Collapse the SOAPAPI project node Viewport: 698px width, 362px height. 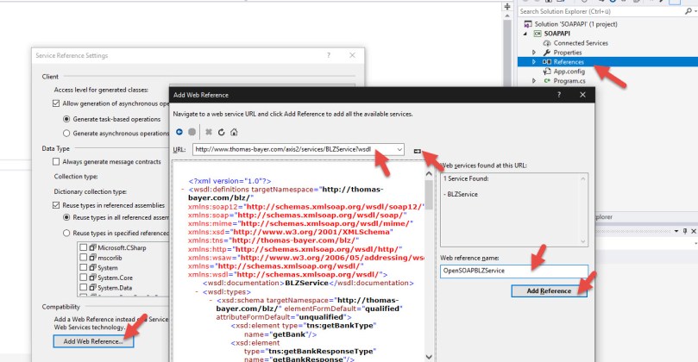(525, 33)
